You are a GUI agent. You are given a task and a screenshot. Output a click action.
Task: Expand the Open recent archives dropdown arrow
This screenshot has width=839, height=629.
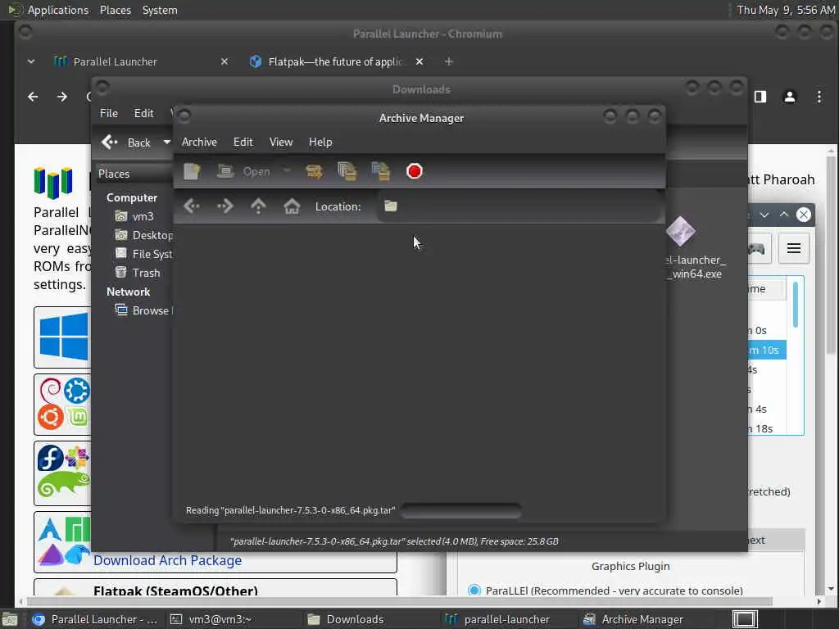coord(287,171)
